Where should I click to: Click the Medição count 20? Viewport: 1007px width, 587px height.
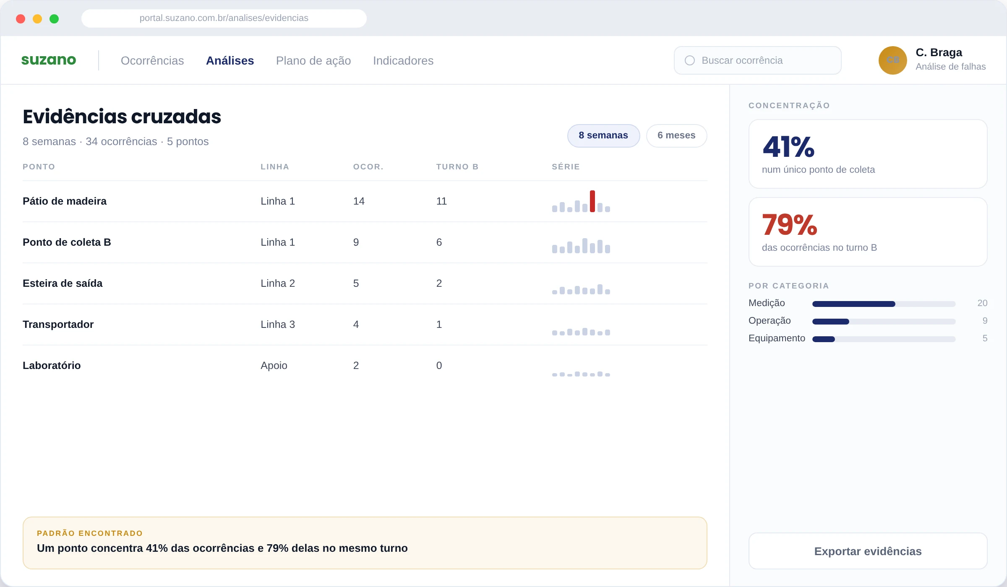[x=982, y=303]
